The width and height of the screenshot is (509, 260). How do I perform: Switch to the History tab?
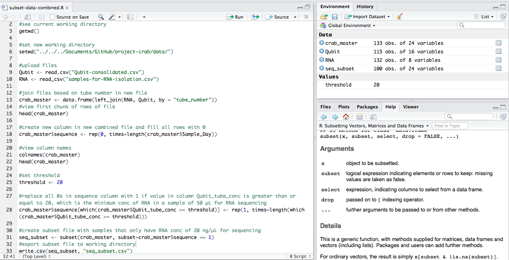pyautogui.click(x=365, y=6)
